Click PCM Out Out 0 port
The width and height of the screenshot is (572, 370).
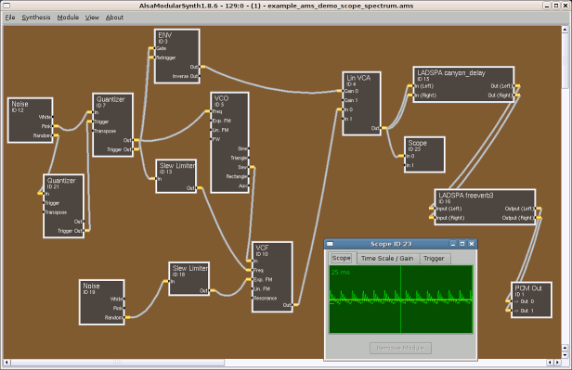pos(509,301)
